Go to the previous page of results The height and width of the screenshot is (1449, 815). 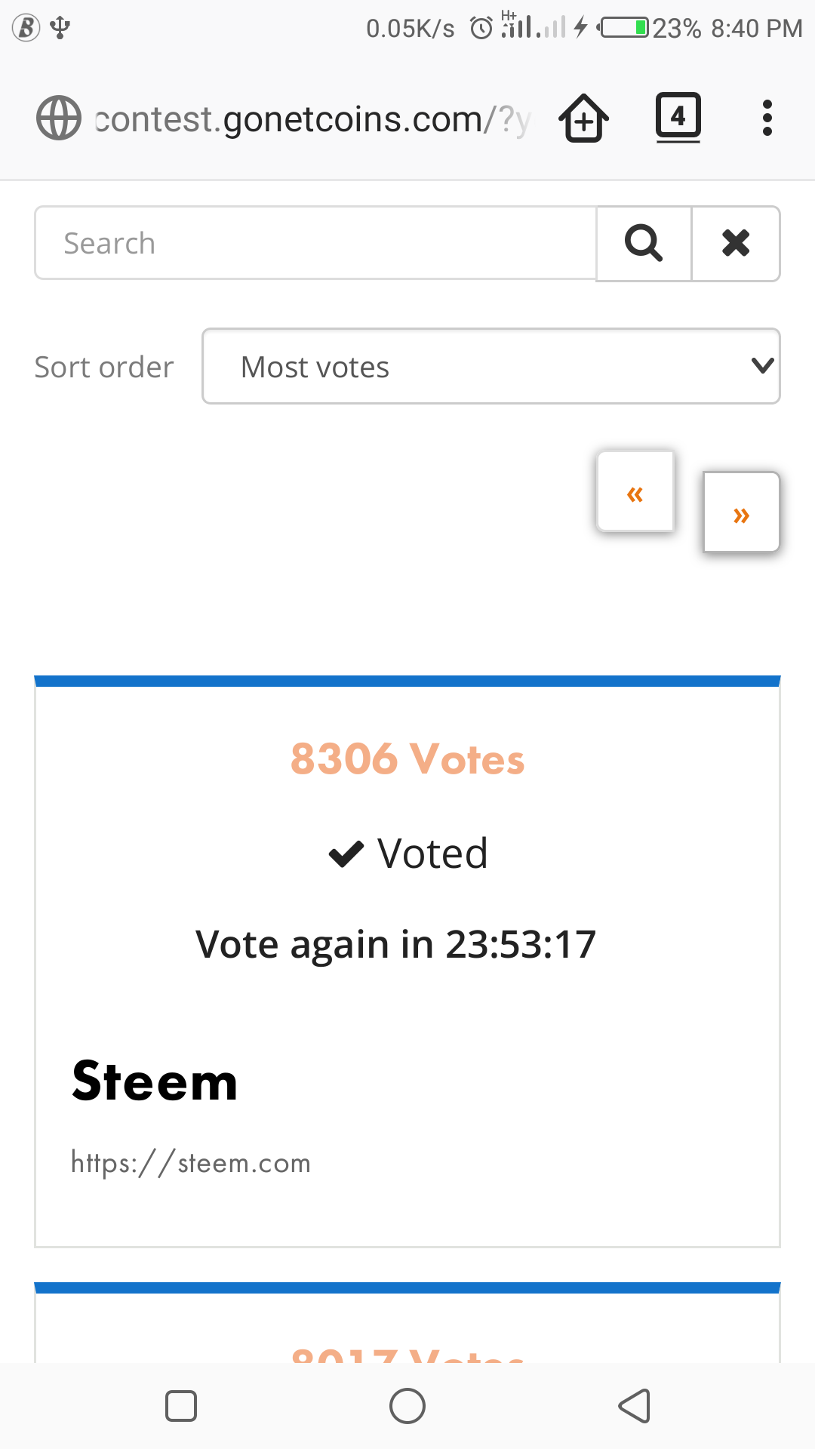point(635,492)
